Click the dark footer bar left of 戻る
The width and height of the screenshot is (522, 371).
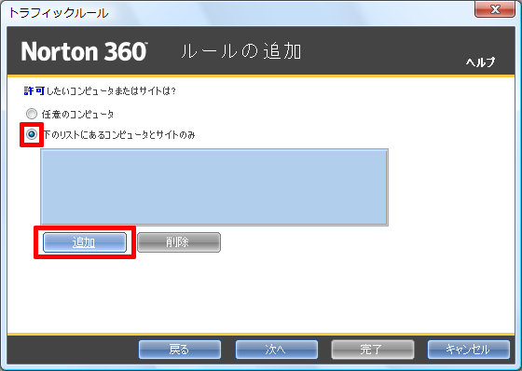pos(73,350)
